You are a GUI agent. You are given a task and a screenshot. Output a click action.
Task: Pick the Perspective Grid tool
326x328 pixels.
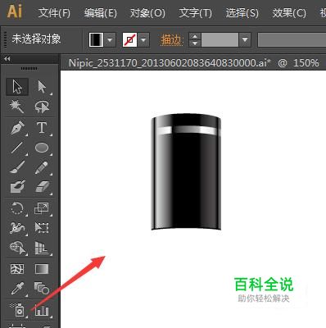pos(42,248)
